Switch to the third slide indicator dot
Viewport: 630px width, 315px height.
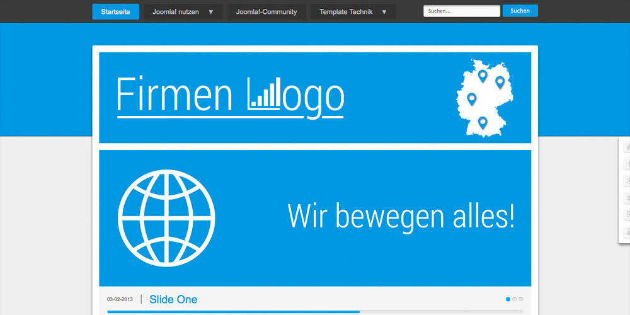coord(521,299)
